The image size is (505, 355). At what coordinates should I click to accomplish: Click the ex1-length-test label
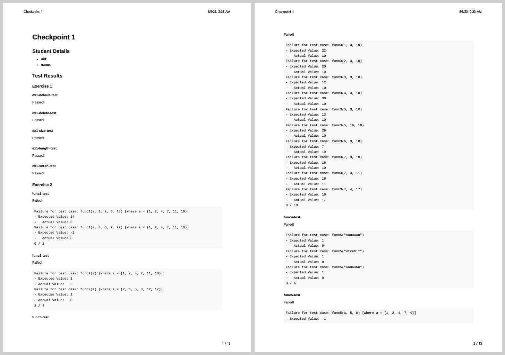tap(44, 148)
